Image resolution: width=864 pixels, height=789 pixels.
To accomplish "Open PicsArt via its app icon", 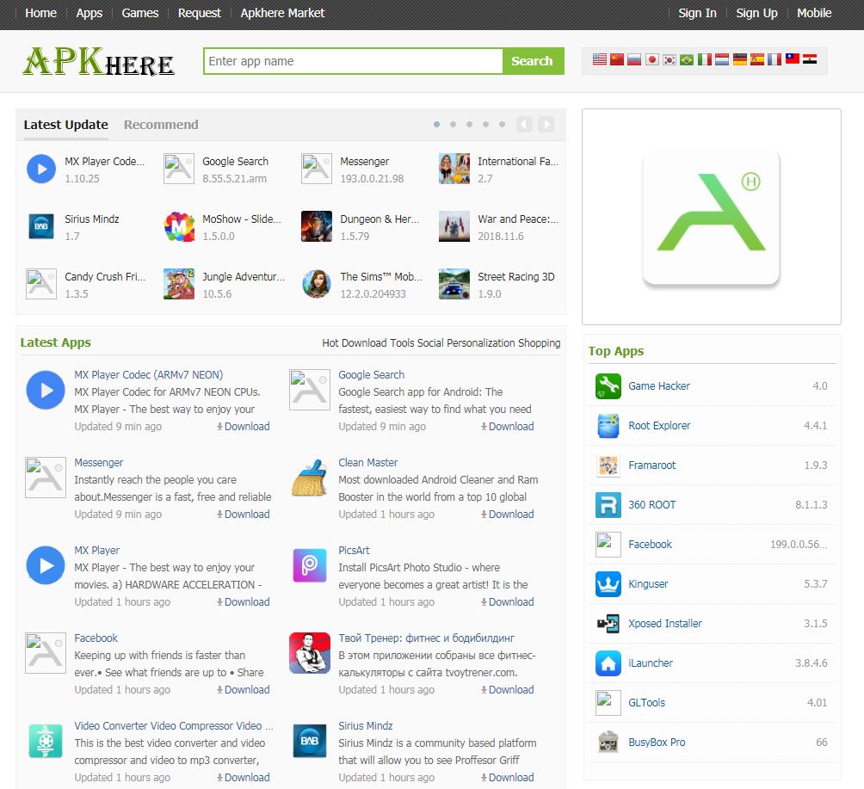I will 309,565.
